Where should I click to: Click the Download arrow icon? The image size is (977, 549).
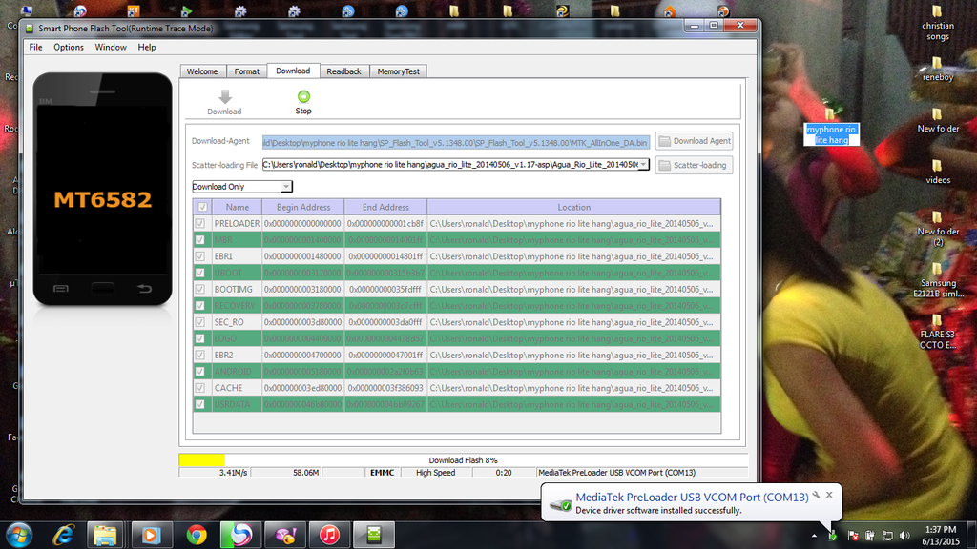(225, 96)
